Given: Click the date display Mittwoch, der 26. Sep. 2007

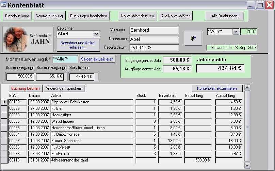Looking at the screenshot, I should click(x=232, y=48).
